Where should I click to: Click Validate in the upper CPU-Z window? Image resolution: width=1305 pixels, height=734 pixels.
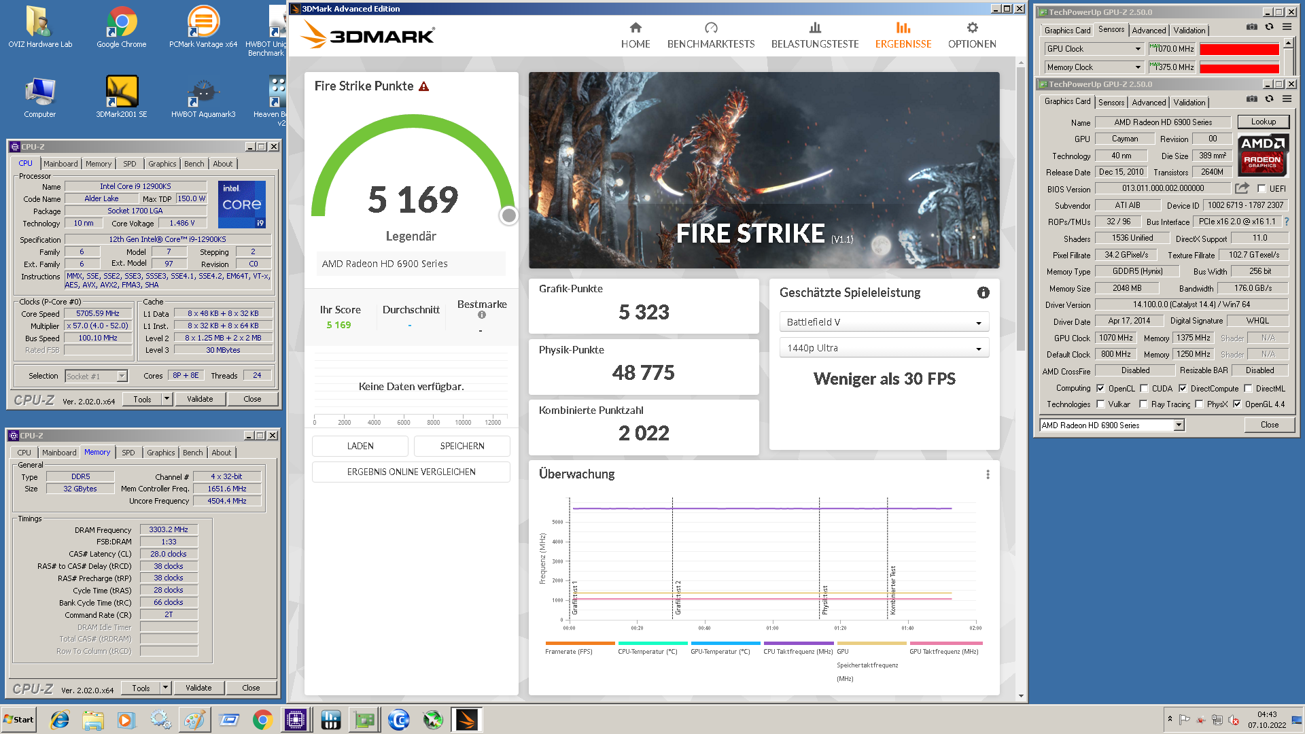pyautogui.click(x=200, y=399)
